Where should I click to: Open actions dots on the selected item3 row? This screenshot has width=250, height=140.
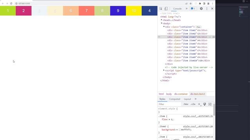159,37
